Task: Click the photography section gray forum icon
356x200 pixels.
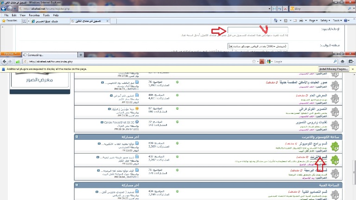Action: [336, 111]
